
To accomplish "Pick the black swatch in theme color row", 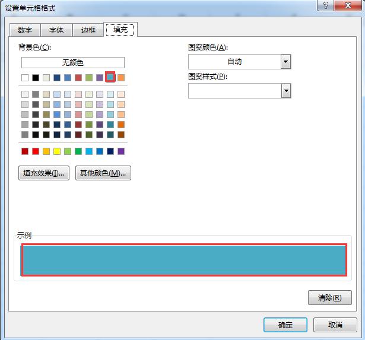I will [x=36, y=78].
